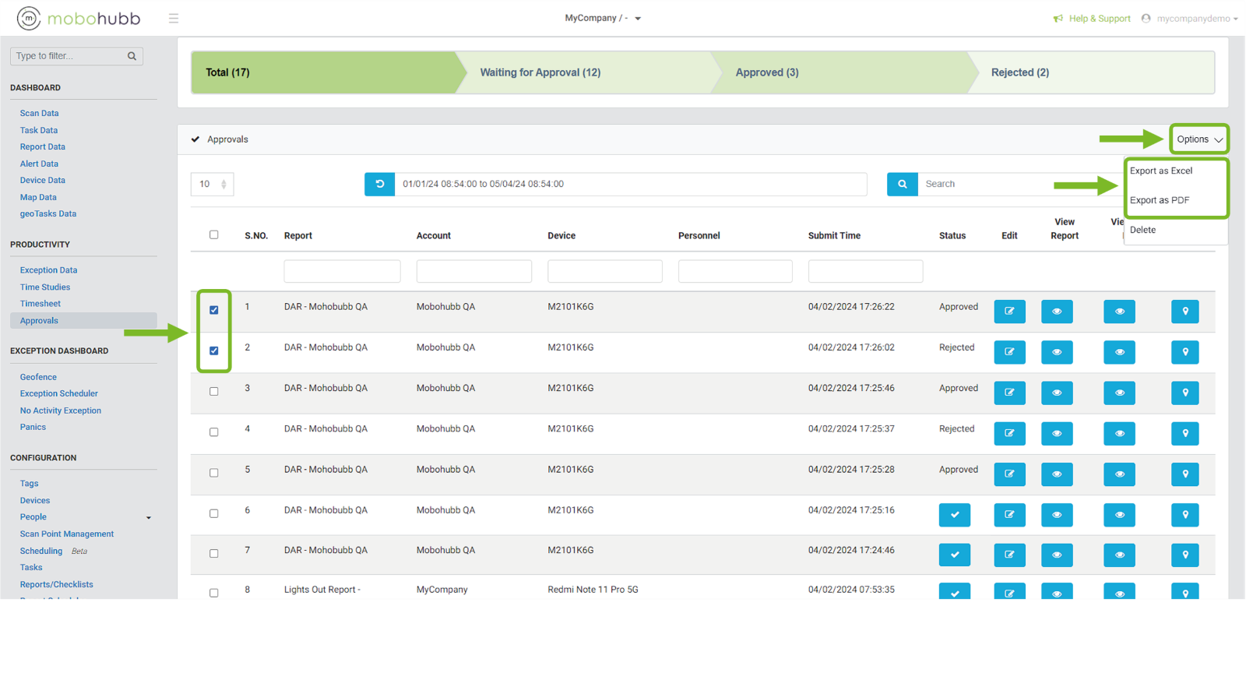Click the edit icon for row 1

(x=1009, y=312)
